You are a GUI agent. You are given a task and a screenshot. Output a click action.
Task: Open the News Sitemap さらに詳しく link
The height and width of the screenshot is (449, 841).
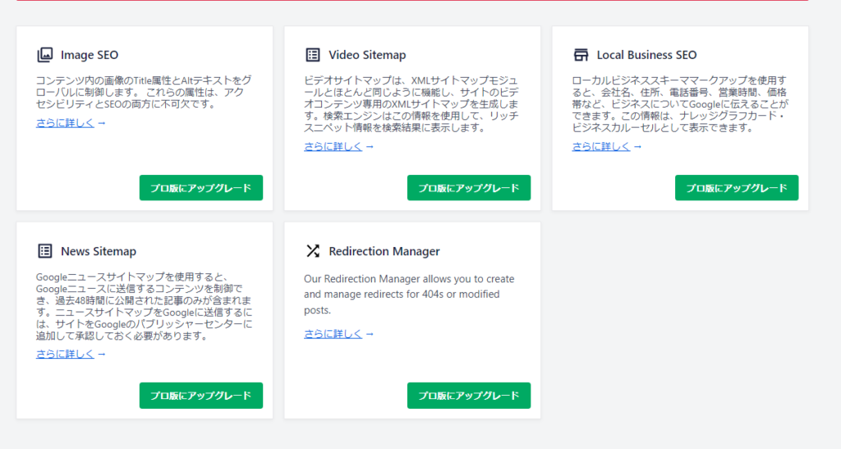click(66, 354)
